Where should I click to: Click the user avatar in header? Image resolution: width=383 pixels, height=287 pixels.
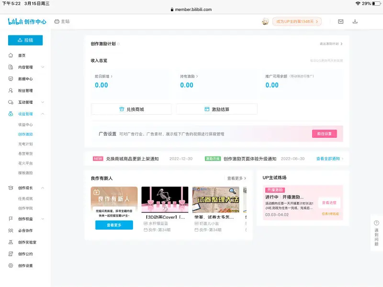265,22
